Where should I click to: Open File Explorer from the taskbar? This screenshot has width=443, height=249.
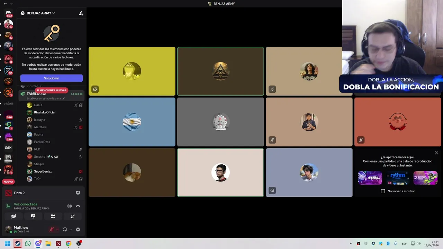coord(48,243)
